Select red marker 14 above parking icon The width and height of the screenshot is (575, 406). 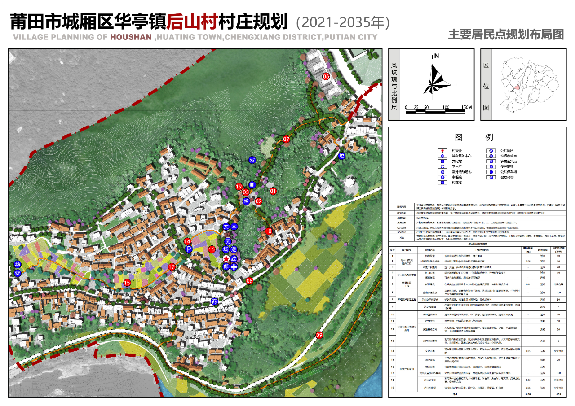187,241
